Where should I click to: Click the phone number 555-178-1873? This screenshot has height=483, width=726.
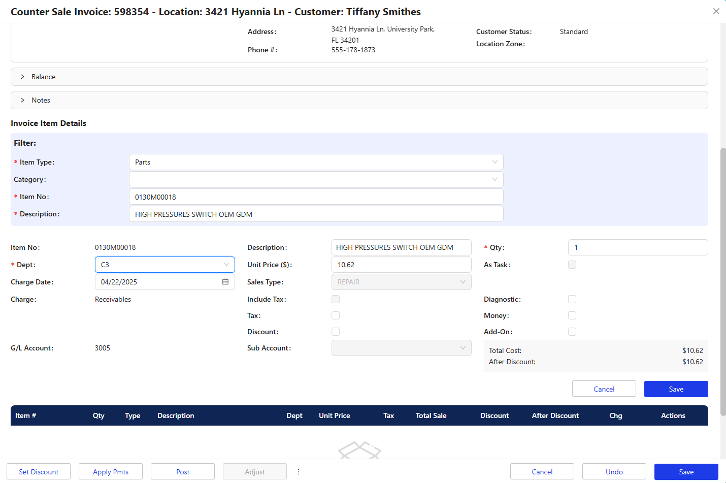pyautogui.click(x=353, y=50)
